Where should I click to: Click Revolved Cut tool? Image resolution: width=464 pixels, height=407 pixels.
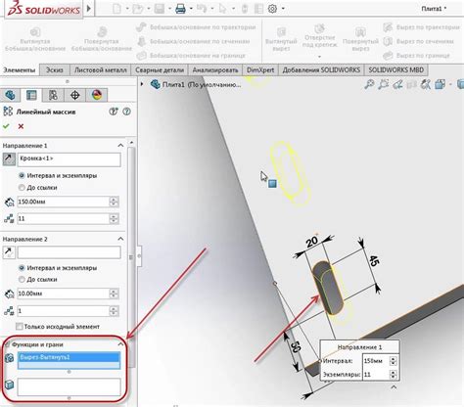pyautogui.click(x=360, y=39)
